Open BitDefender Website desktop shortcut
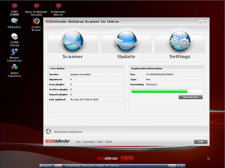Image resolution: width=225 pixels, height=168 pixels. [x=58, y=10]
